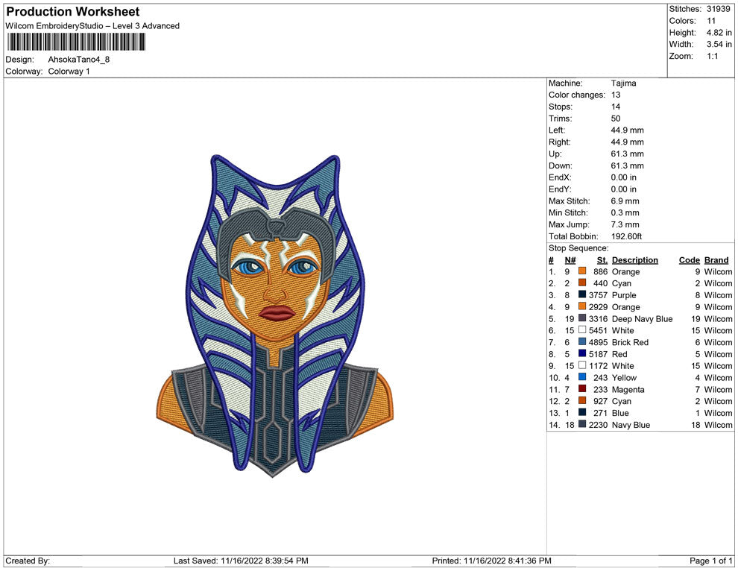The image size is (738, 568).
Task: Click the Min Stitch value 0.3 mm
Action: point(625,212)
